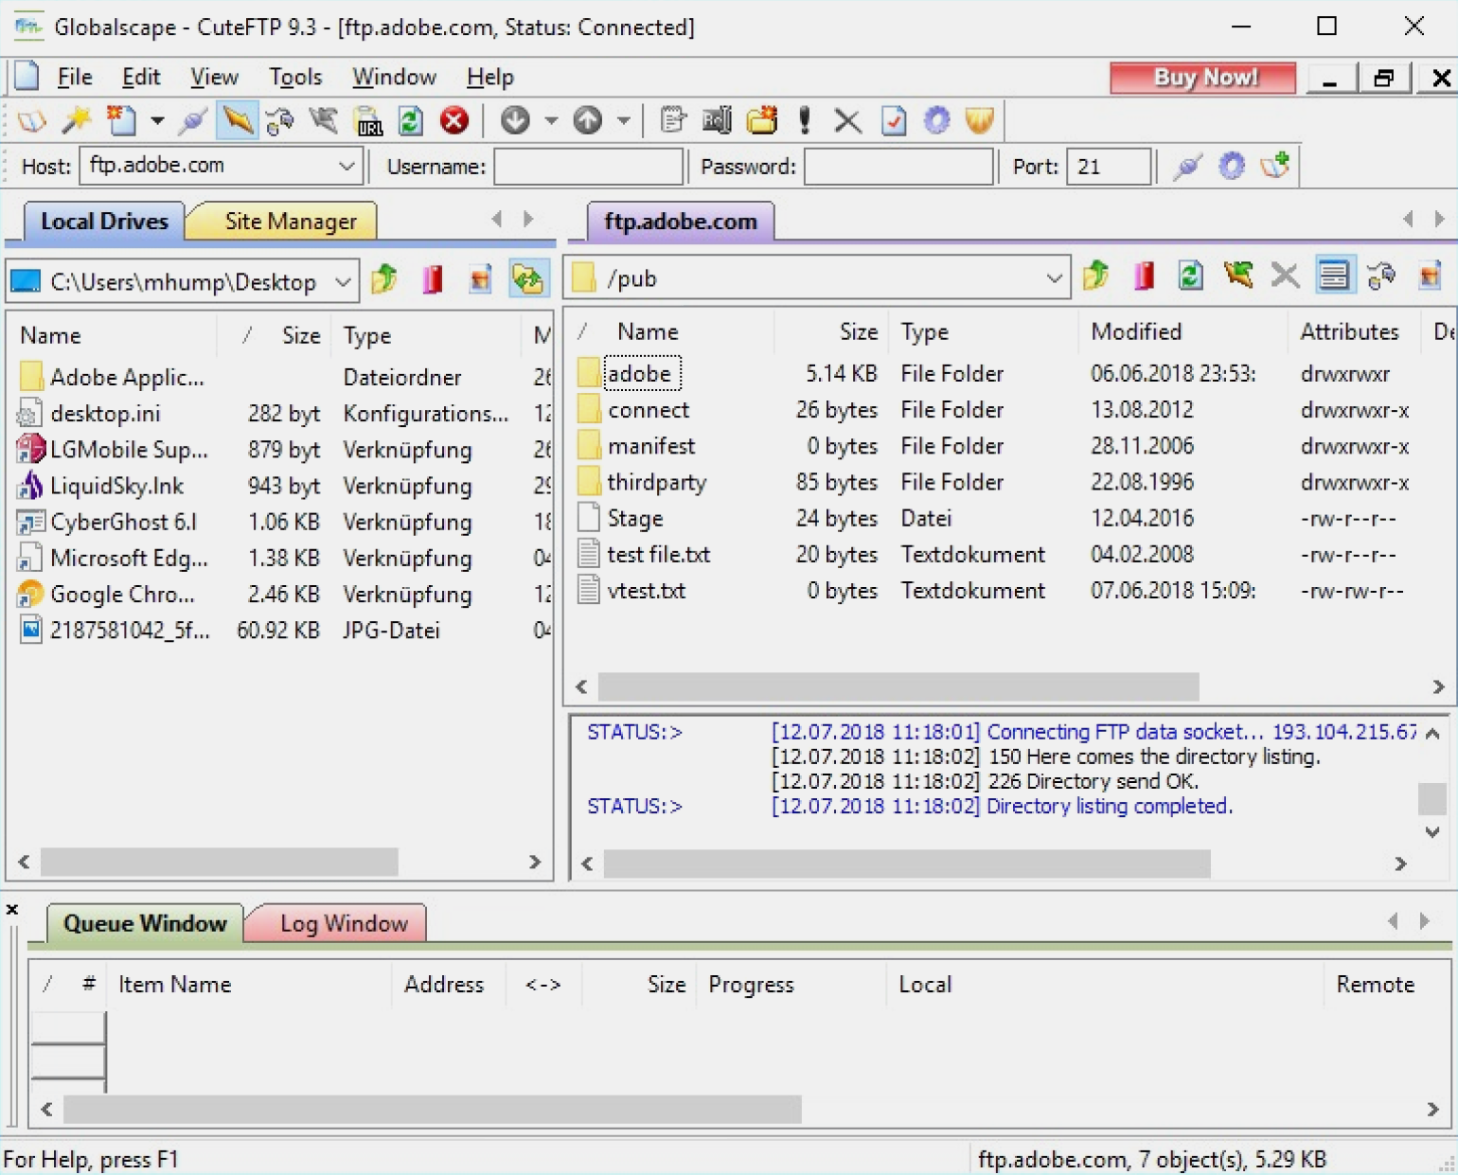The width and height of the screenshot is (1458, 1175).
Task: Click the Connection Wizard wand icon
Action: click(x=77, y=121)
